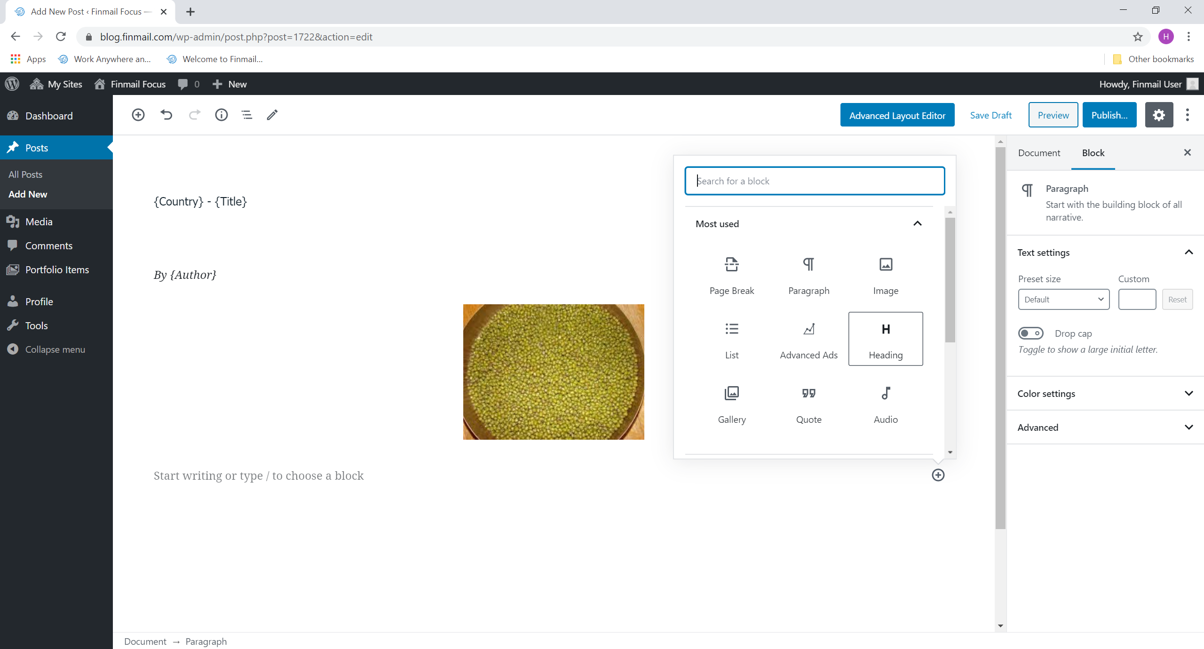The height and width of the screenshot is (649, 1204).
Task: Insert a Paragraph block from inserter
Action: (x=809, y=275)
